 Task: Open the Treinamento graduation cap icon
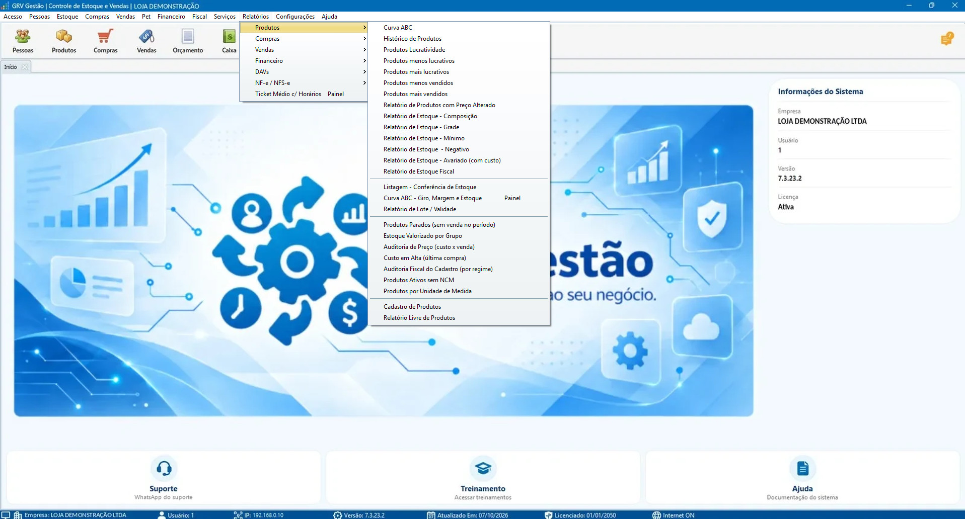pyautogui.click(x=483, y=468)
